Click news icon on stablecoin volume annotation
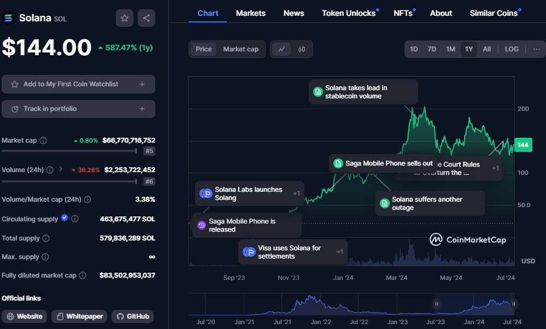546x329 pixels. 318,92
